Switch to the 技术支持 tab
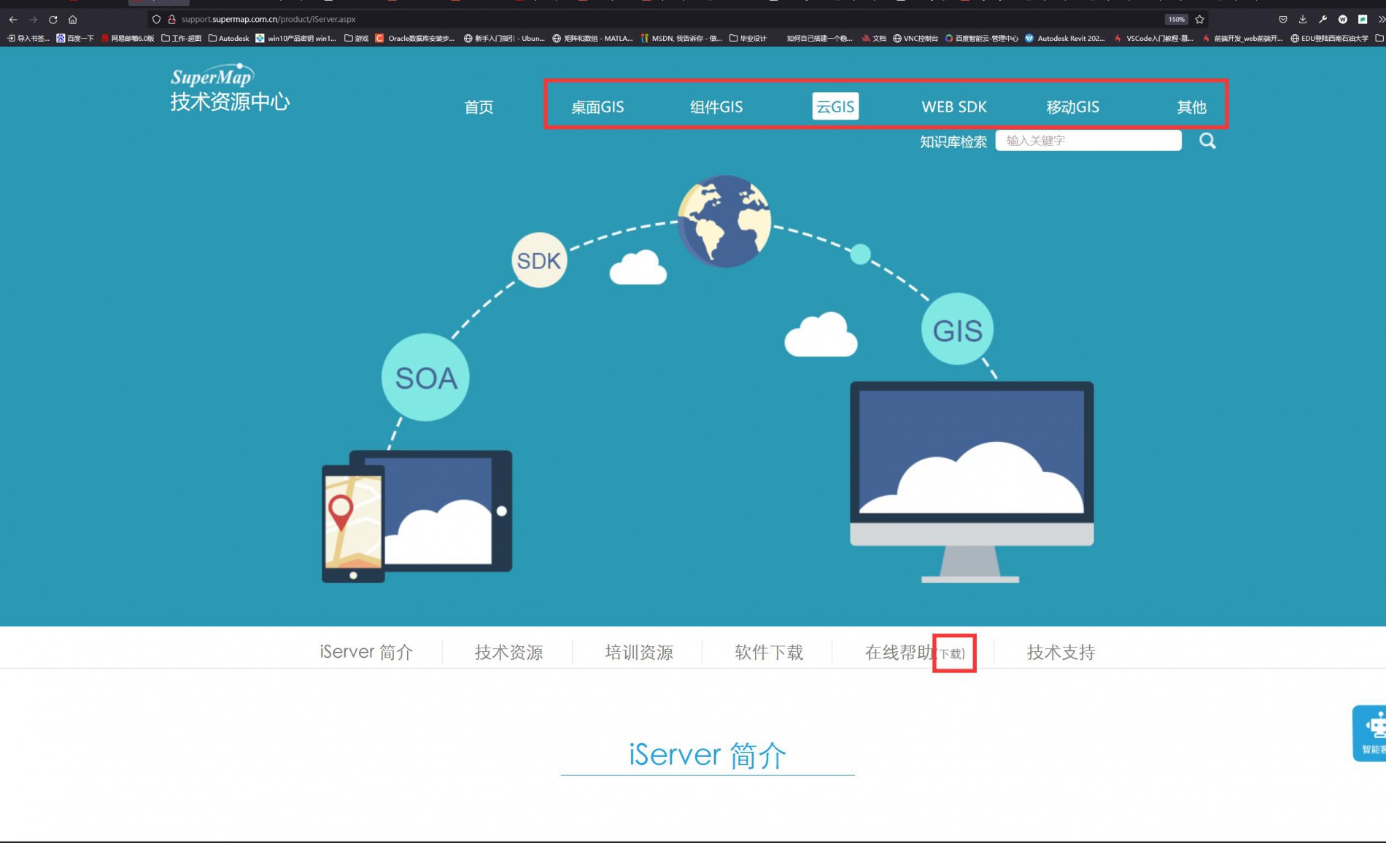 (1061, 652)
